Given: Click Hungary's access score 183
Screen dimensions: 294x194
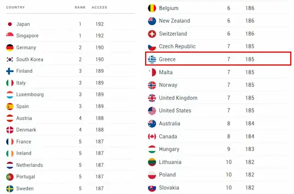Looking at the screenshot, I should [x=250, y=149].
